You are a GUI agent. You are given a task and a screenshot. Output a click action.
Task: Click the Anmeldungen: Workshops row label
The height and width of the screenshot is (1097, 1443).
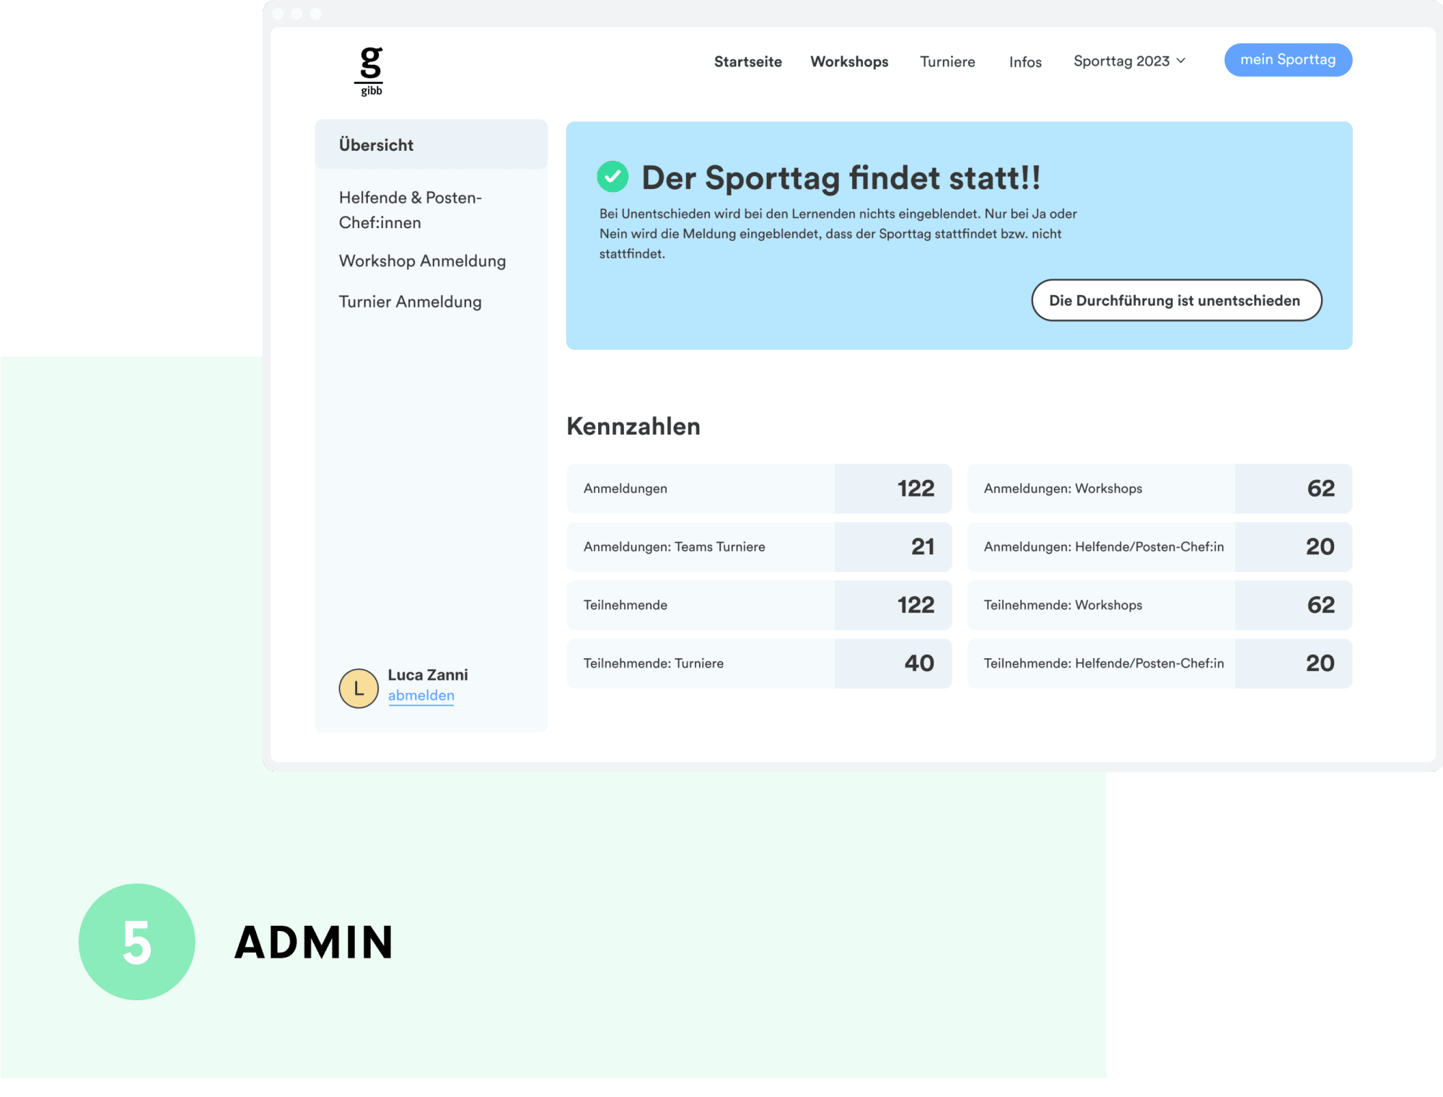click(1063, 489)
